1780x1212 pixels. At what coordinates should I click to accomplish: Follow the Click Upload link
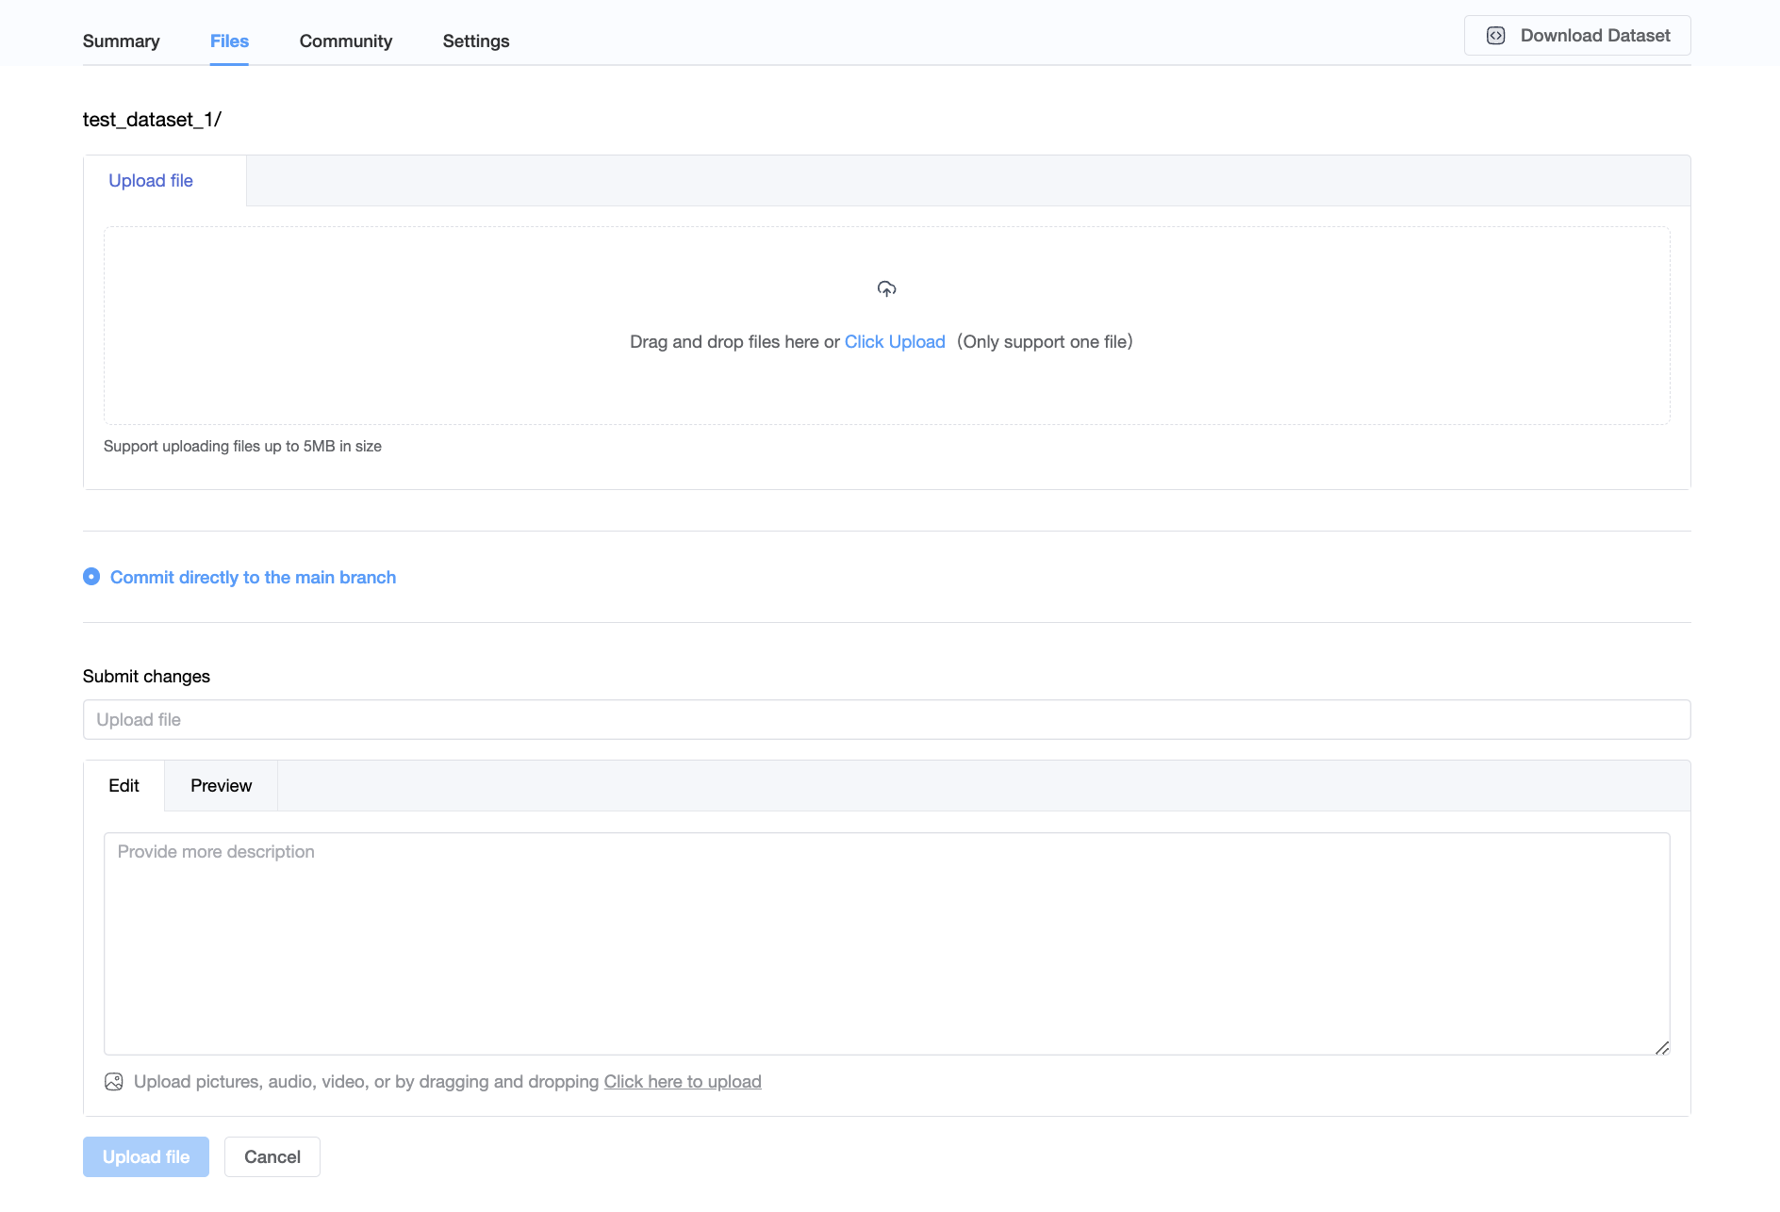click(894, 342)
